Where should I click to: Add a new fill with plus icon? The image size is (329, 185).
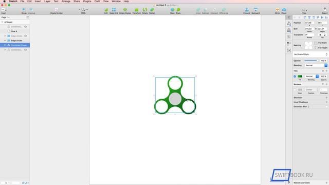click(326, 71)
